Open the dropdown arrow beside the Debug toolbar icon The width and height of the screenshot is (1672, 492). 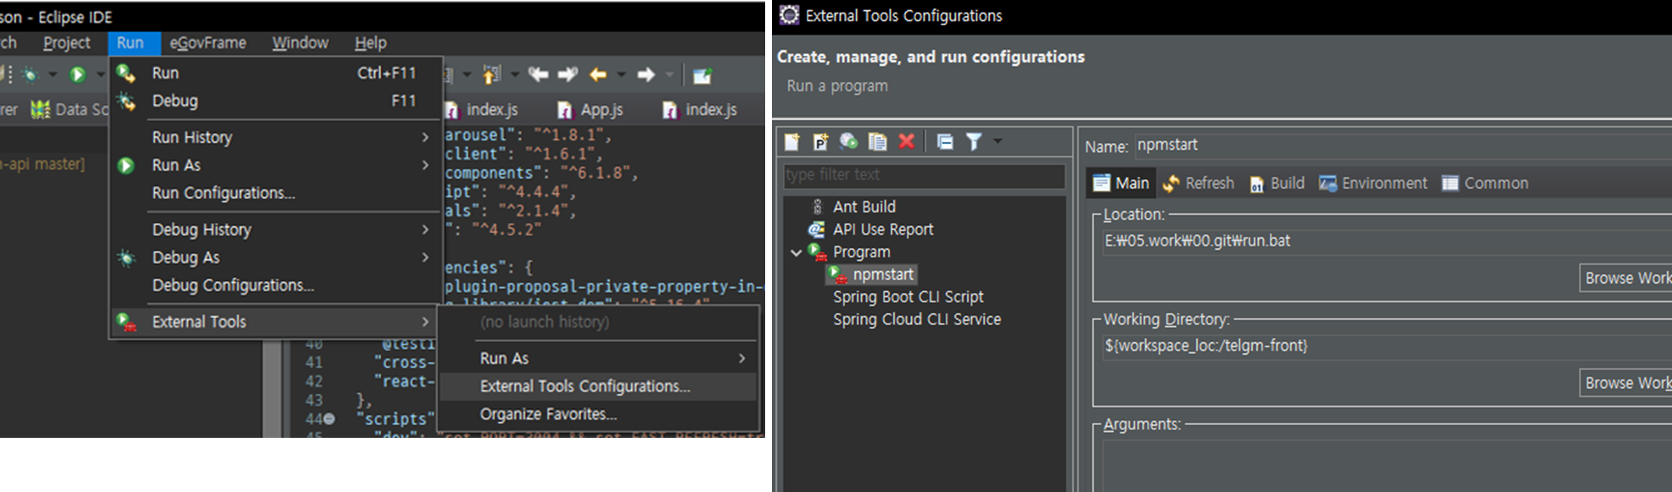click(x=53, y=75)
